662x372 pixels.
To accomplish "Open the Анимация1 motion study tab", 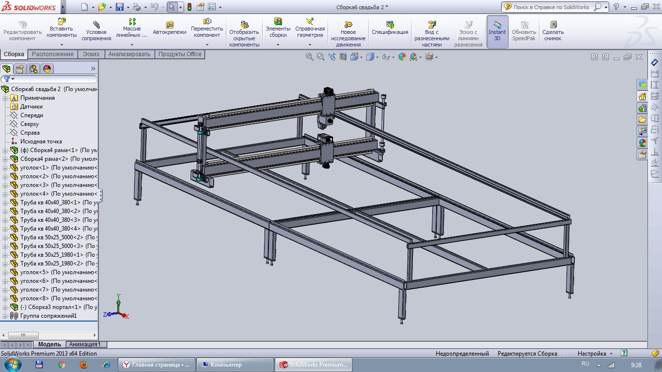I will click(86, 344).
